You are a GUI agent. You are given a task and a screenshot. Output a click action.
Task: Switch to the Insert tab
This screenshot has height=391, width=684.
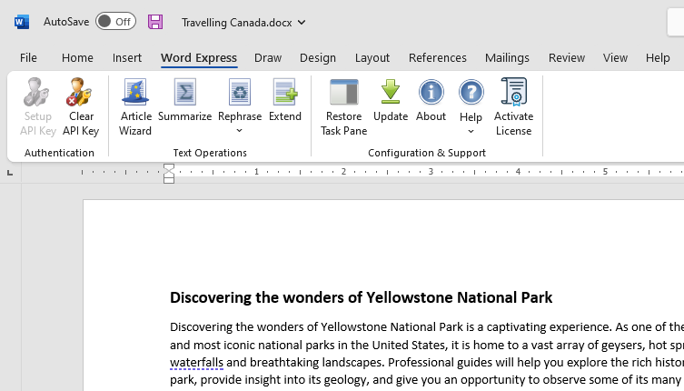(127, 57)
